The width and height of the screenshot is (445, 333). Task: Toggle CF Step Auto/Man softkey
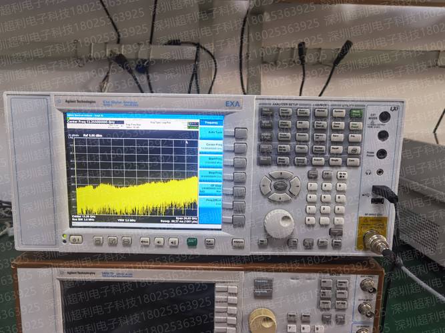(x=211, y=188)
